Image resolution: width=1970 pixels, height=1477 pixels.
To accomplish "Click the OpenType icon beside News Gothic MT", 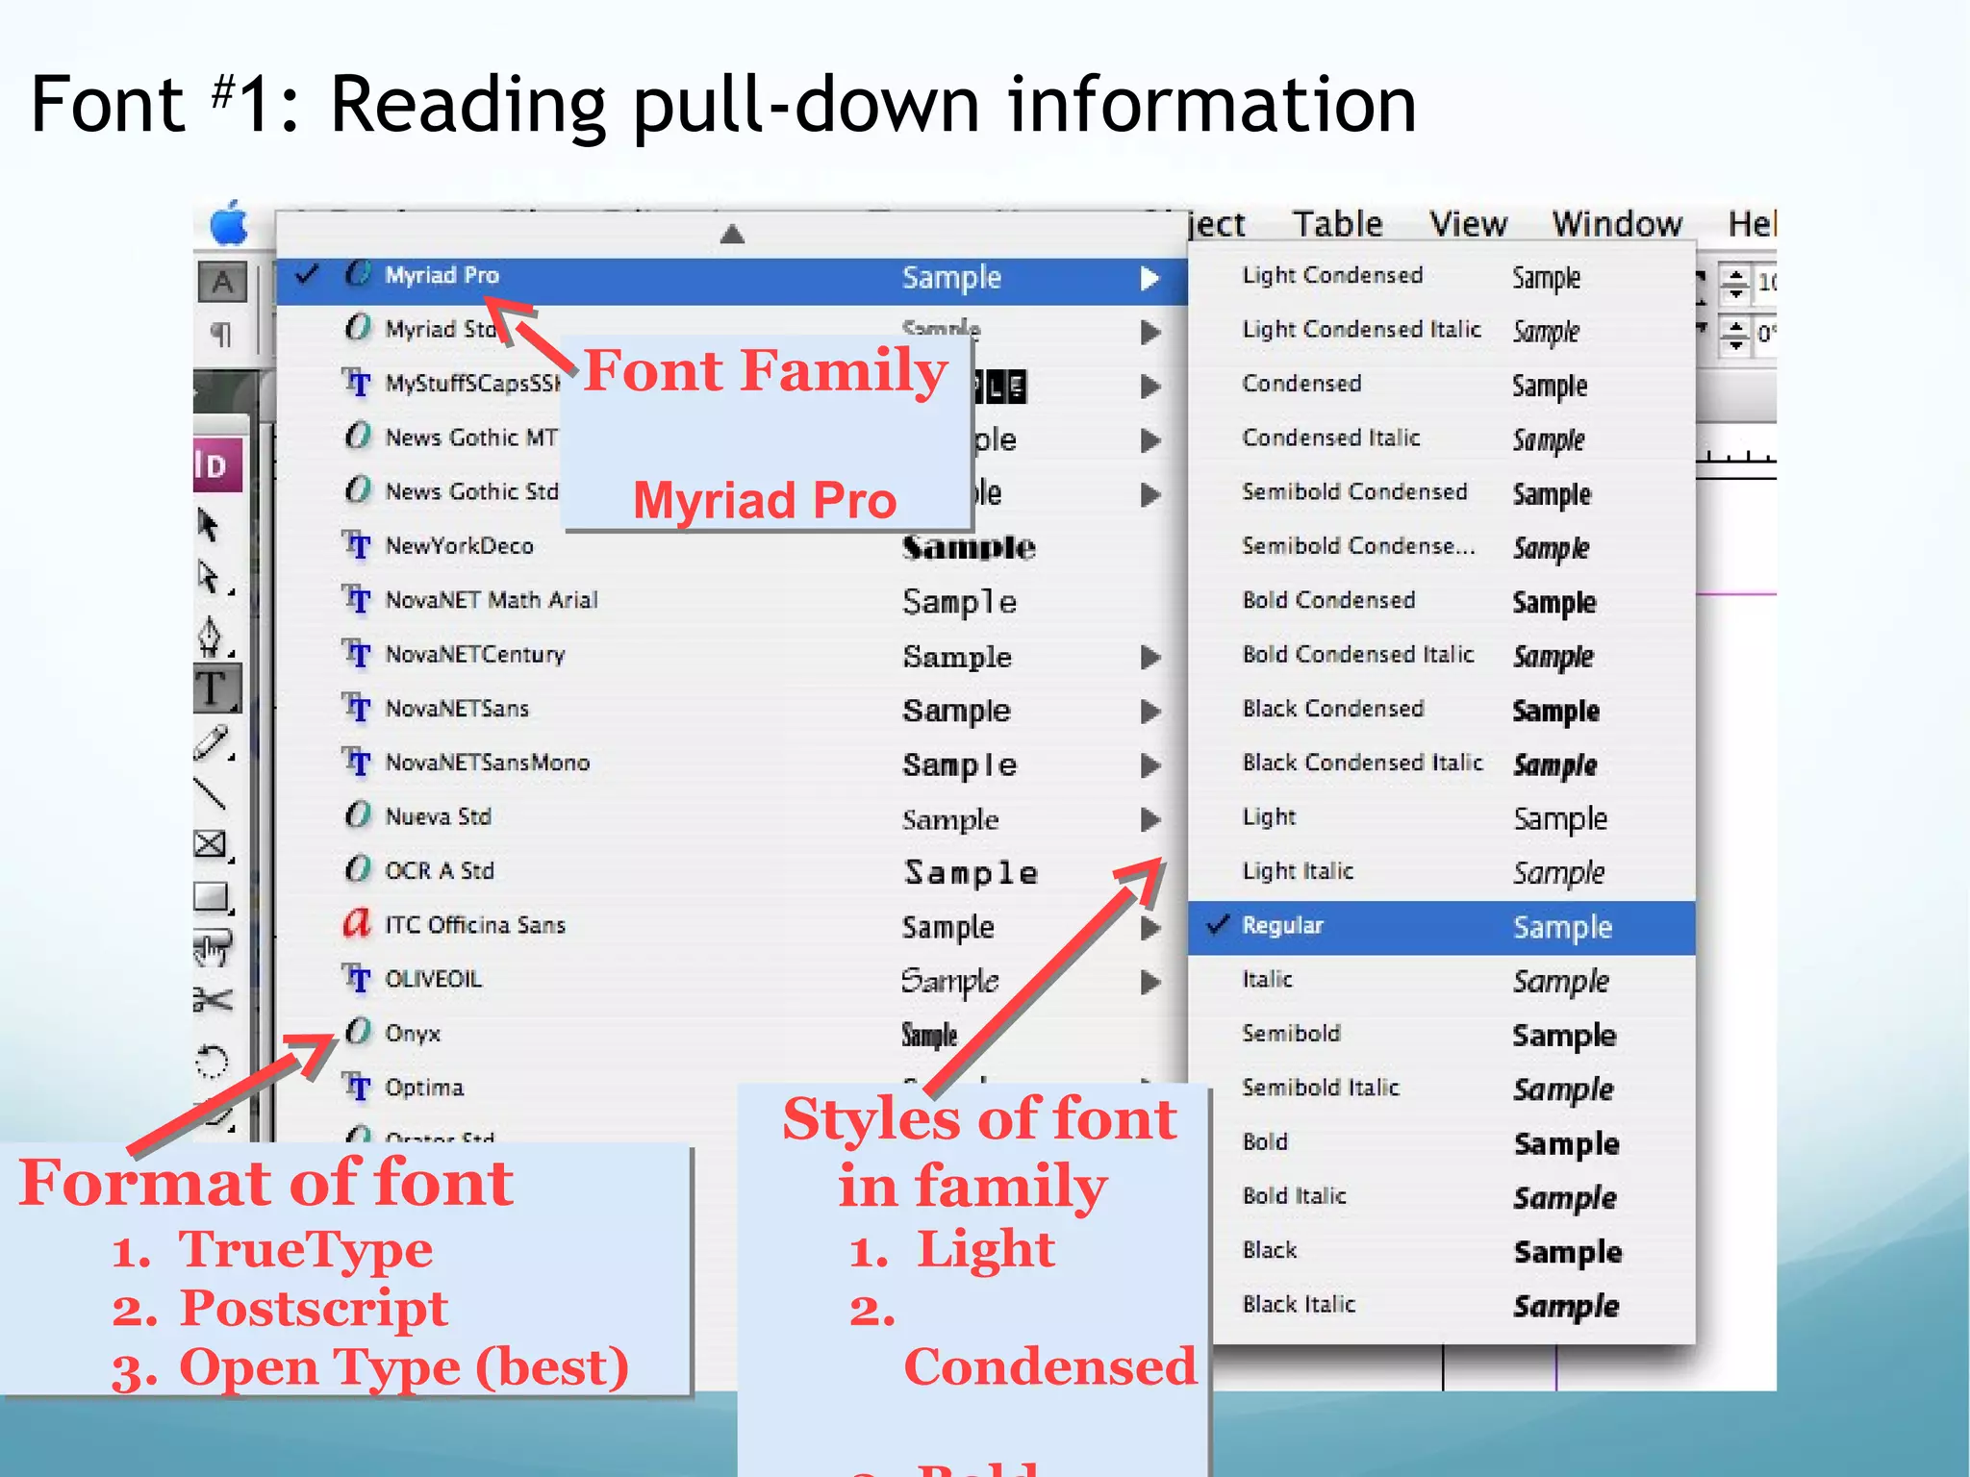I will click(x=358, y=436).
